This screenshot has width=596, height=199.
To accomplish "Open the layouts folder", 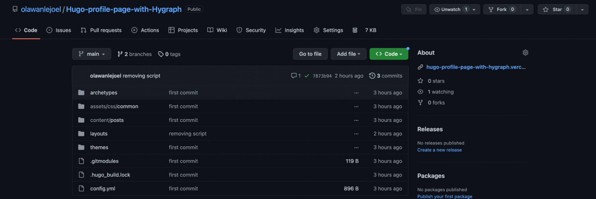I will click(99, 134).
